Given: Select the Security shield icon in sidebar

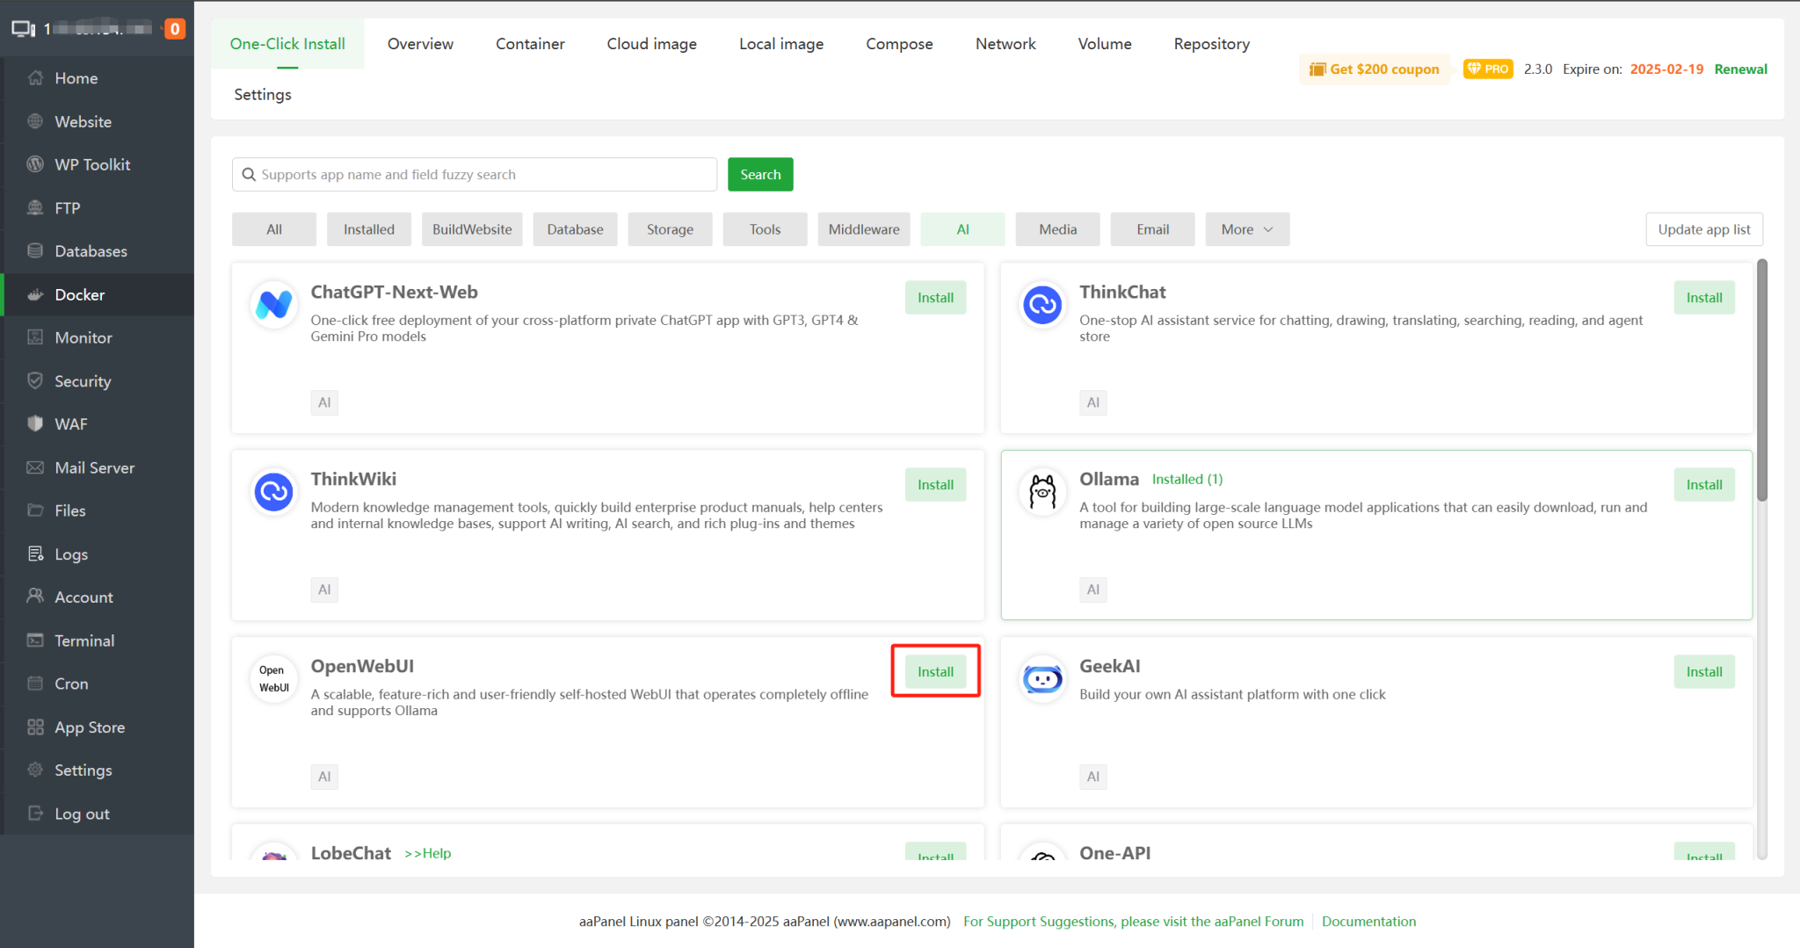Looking at the screenshot, I should point(35,380).
